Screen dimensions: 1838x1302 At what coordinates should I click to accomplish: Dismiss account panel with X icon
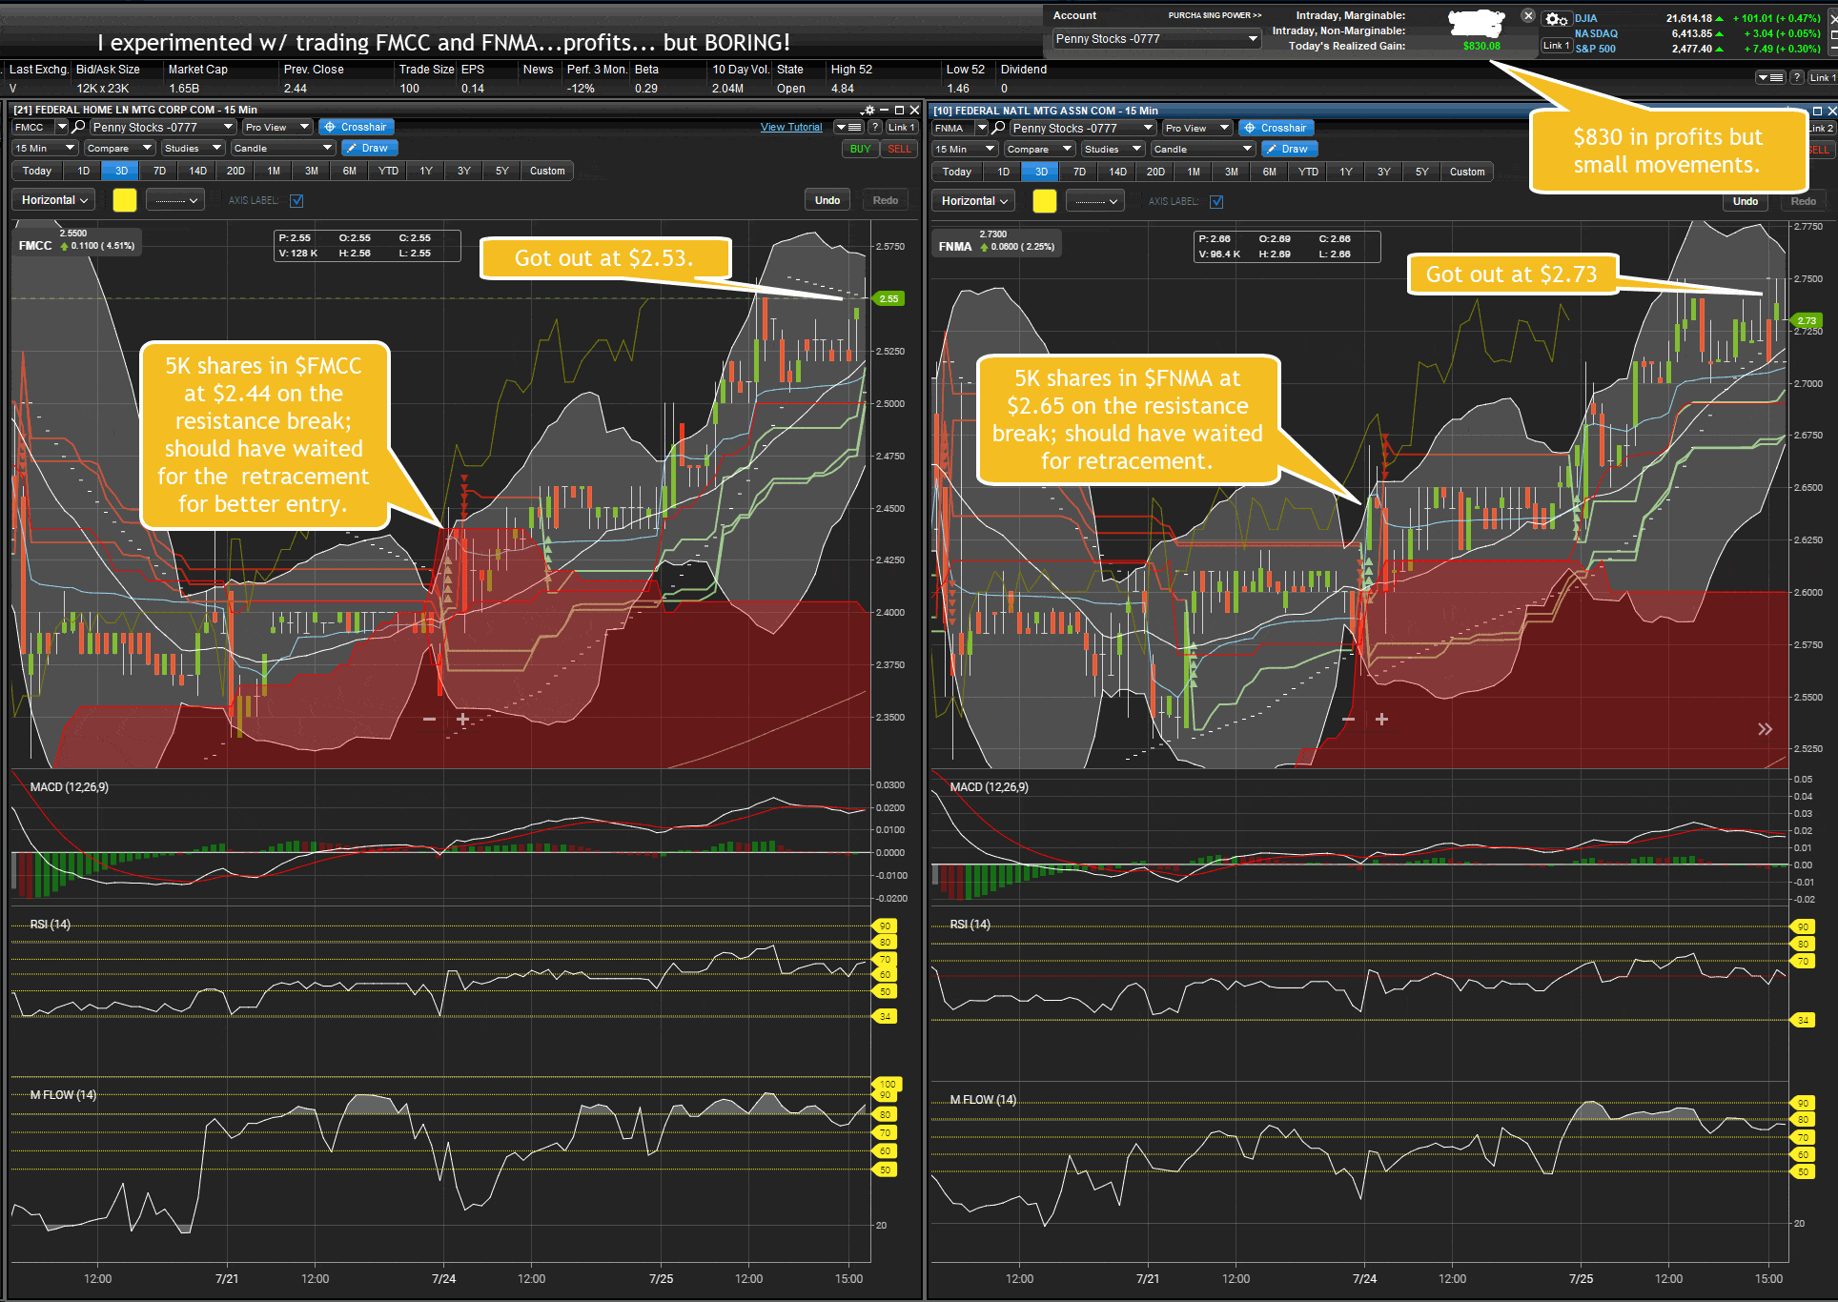coord(1528,16)
